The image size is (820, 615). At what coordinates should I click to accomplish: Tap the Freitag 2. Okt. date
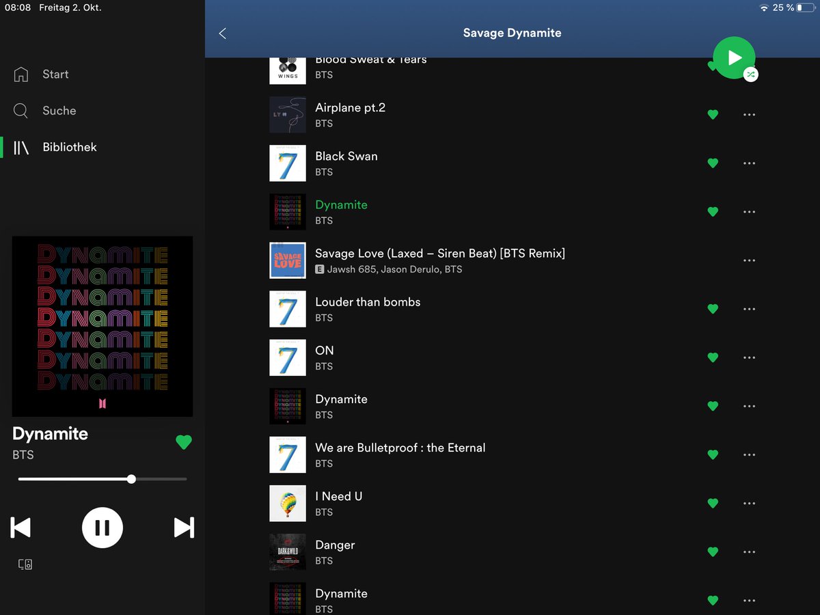pos(72,8)
